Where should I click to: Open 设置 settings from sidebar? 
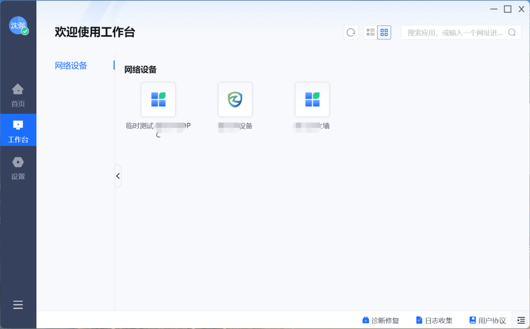[18, 168]
